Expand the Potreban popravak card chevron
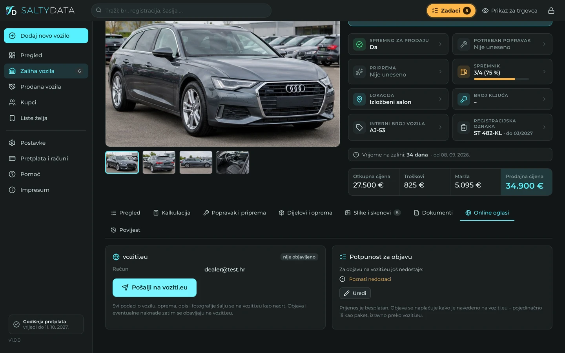 pos(544,44)
